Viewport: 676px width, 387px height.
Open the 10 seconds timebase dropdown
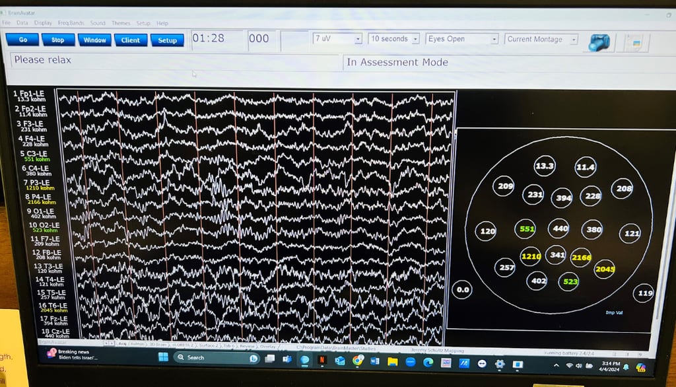click(415, 39)
